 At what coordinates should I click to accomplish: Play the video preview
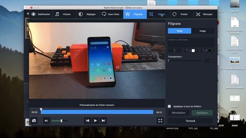coord(95,121)
